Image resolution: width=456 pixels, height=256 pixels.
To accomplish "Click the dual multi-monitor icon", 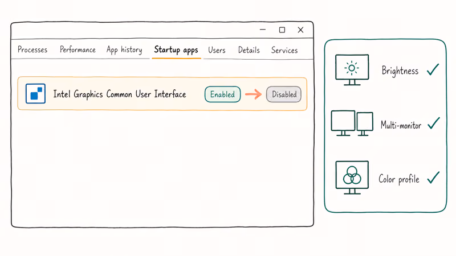I will pos(352,123).
